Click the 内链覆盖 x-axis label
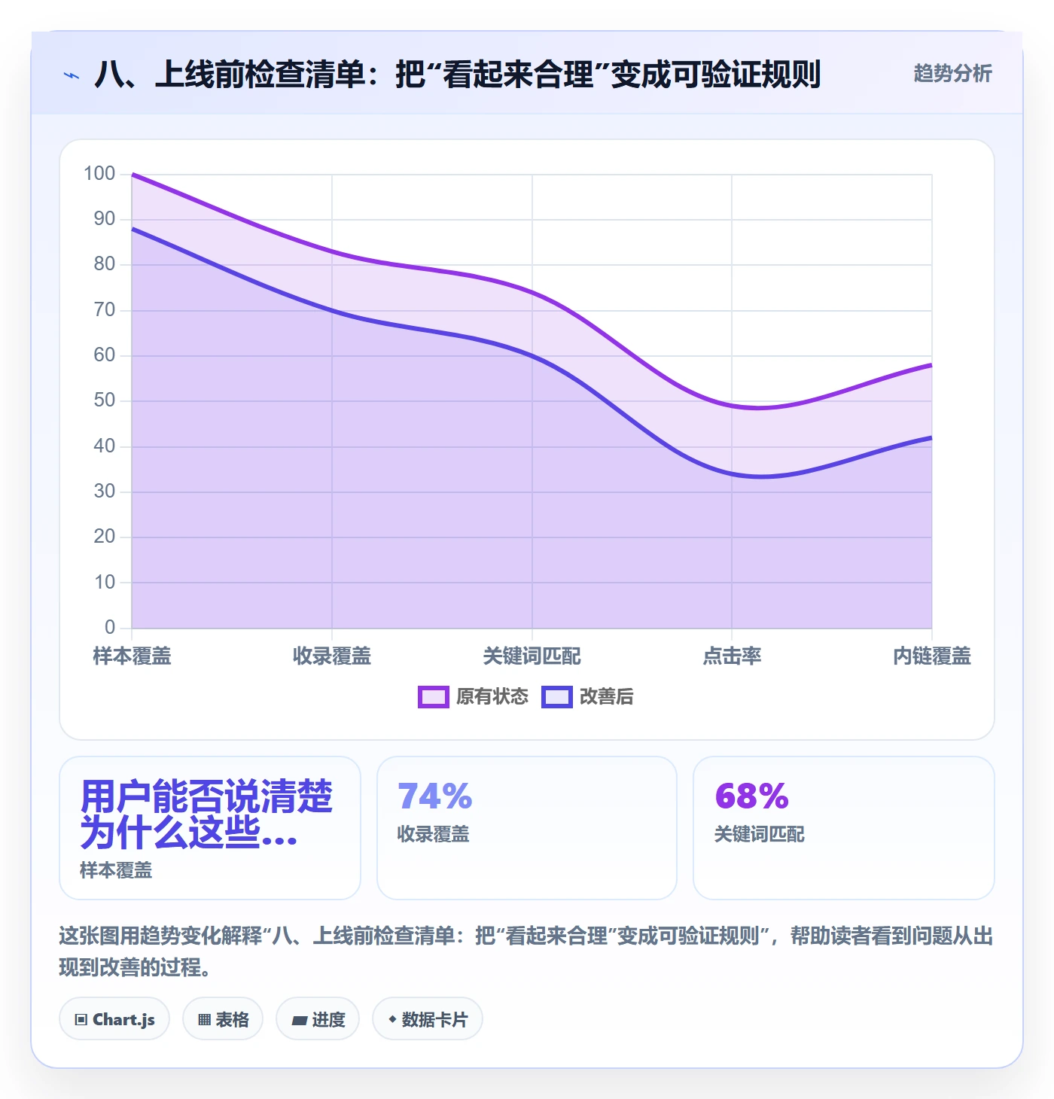The width and height of the screenshot is (1054, 1099). [x=932, y=656]
